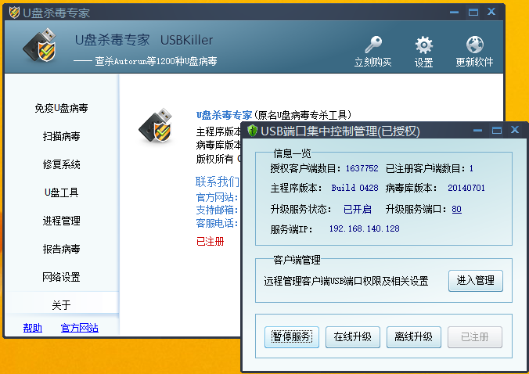Open 报告病毒 sidebar item
This screenshot has width=529, height=374.
61,249
